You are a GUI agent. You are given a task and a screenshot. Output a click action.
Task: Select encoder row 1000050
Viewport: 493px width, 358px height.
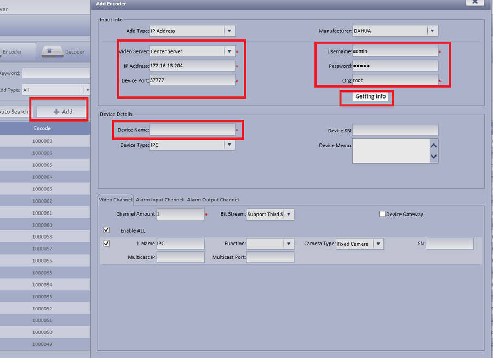(42, 332)
